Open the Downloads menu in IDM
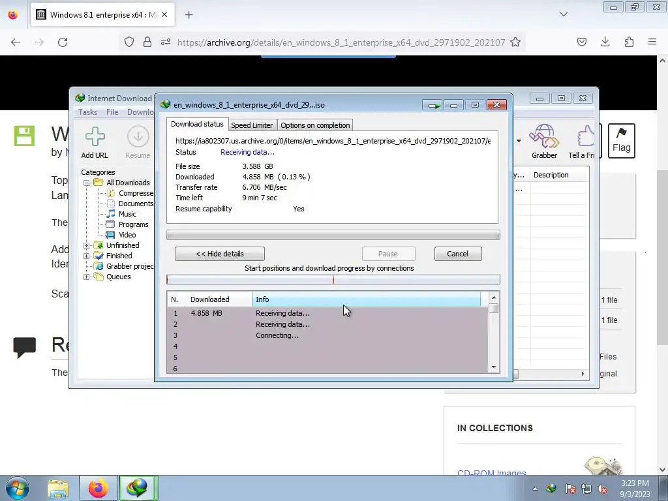The height and width of the screenshot is (501, 668). [140, 112]
